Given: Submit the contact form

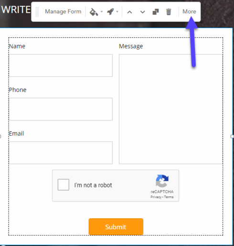Looking at the screenshot, I should (x=116, y=226).
